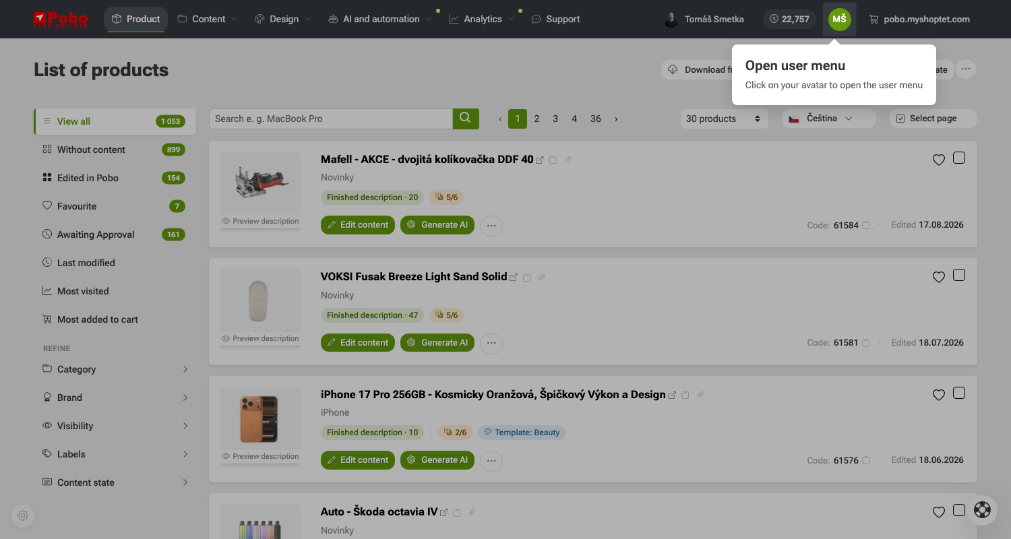Tick the checkbox for iPhone 17 Pro
The image size is (1011, 539).
point(959,393)
